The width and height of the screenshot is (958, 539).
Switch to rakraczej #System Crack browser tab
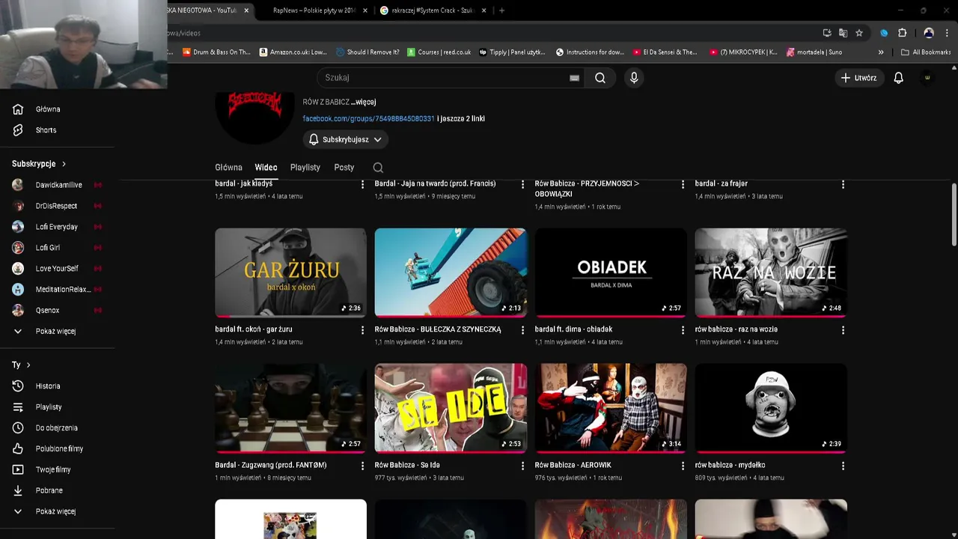(x=433, y=10)
